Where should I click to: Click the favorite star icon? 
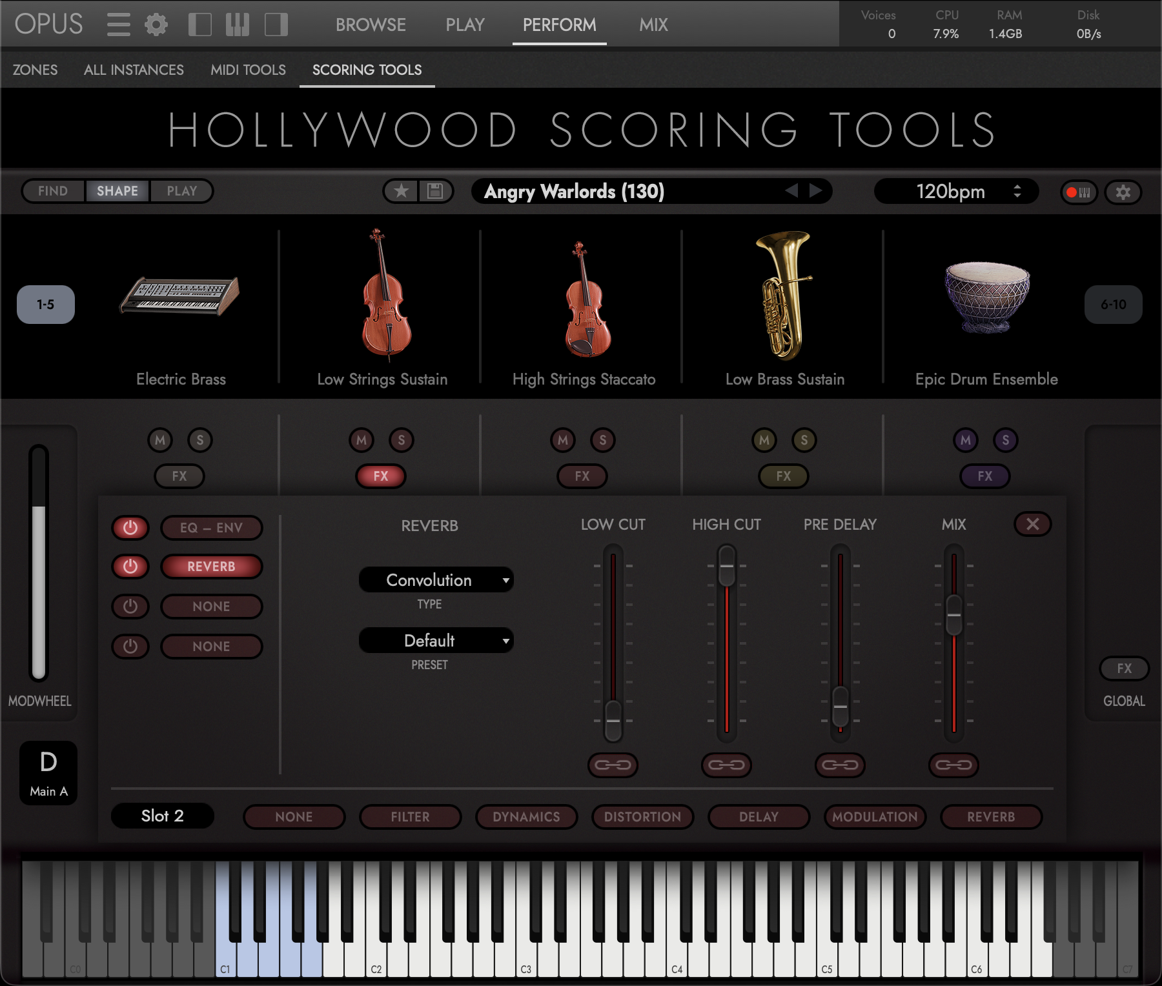(402, 191)
